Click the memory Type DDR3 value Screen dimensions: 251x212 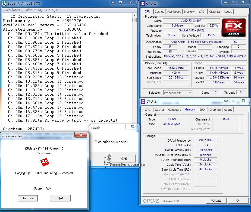tap(172, 119)
